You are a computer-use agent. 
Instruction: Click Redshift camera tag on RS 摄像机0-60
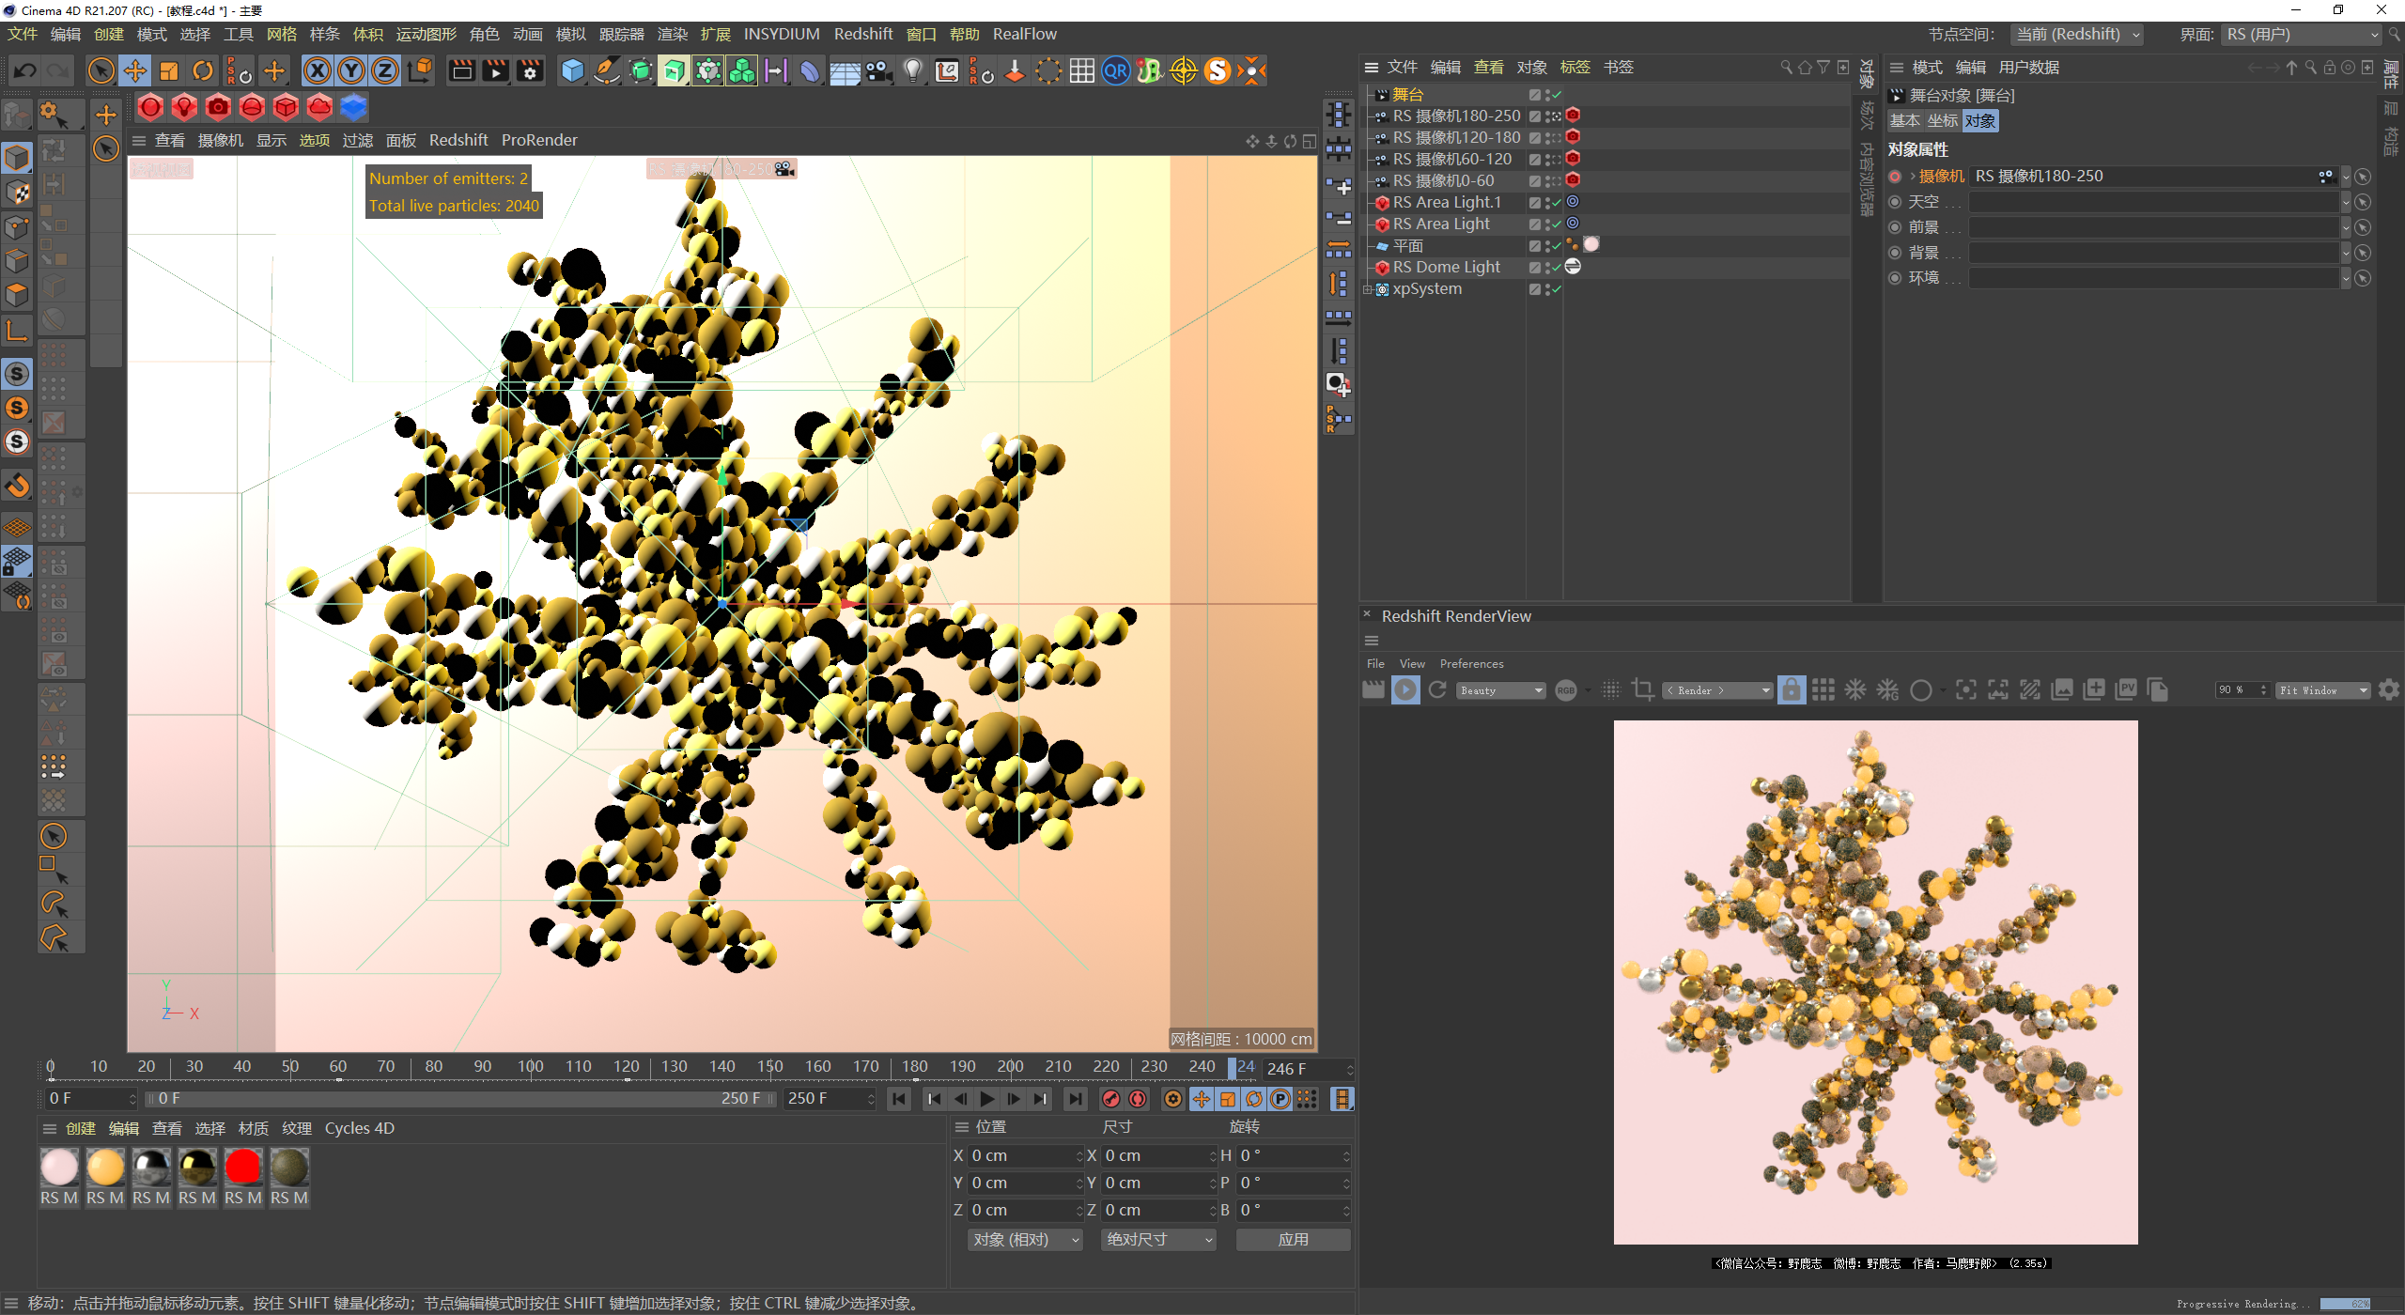(1573, 180)
